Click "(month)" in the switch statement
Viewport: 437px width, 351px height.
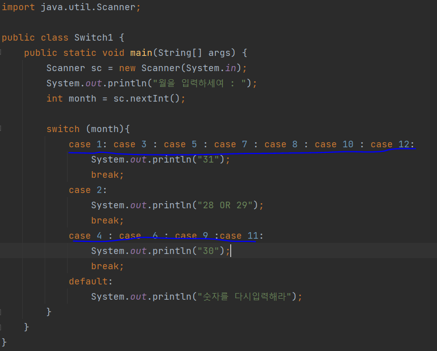point(105,129)
